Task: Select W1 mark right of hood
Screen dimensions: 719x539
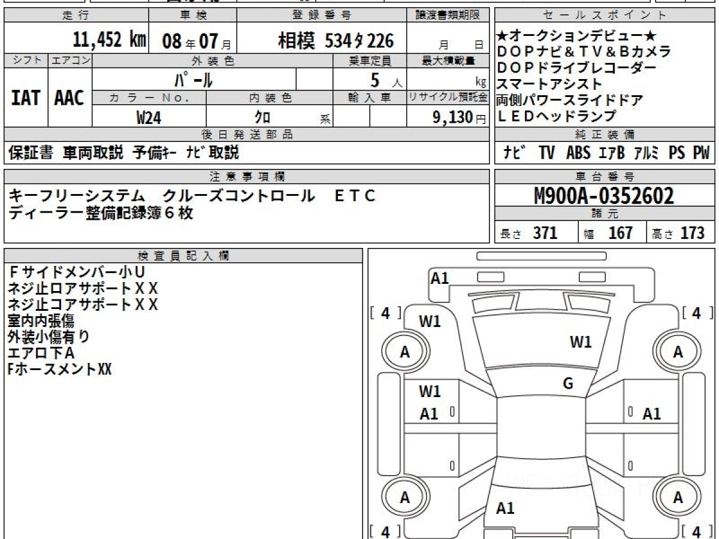Action: (581, 342)
